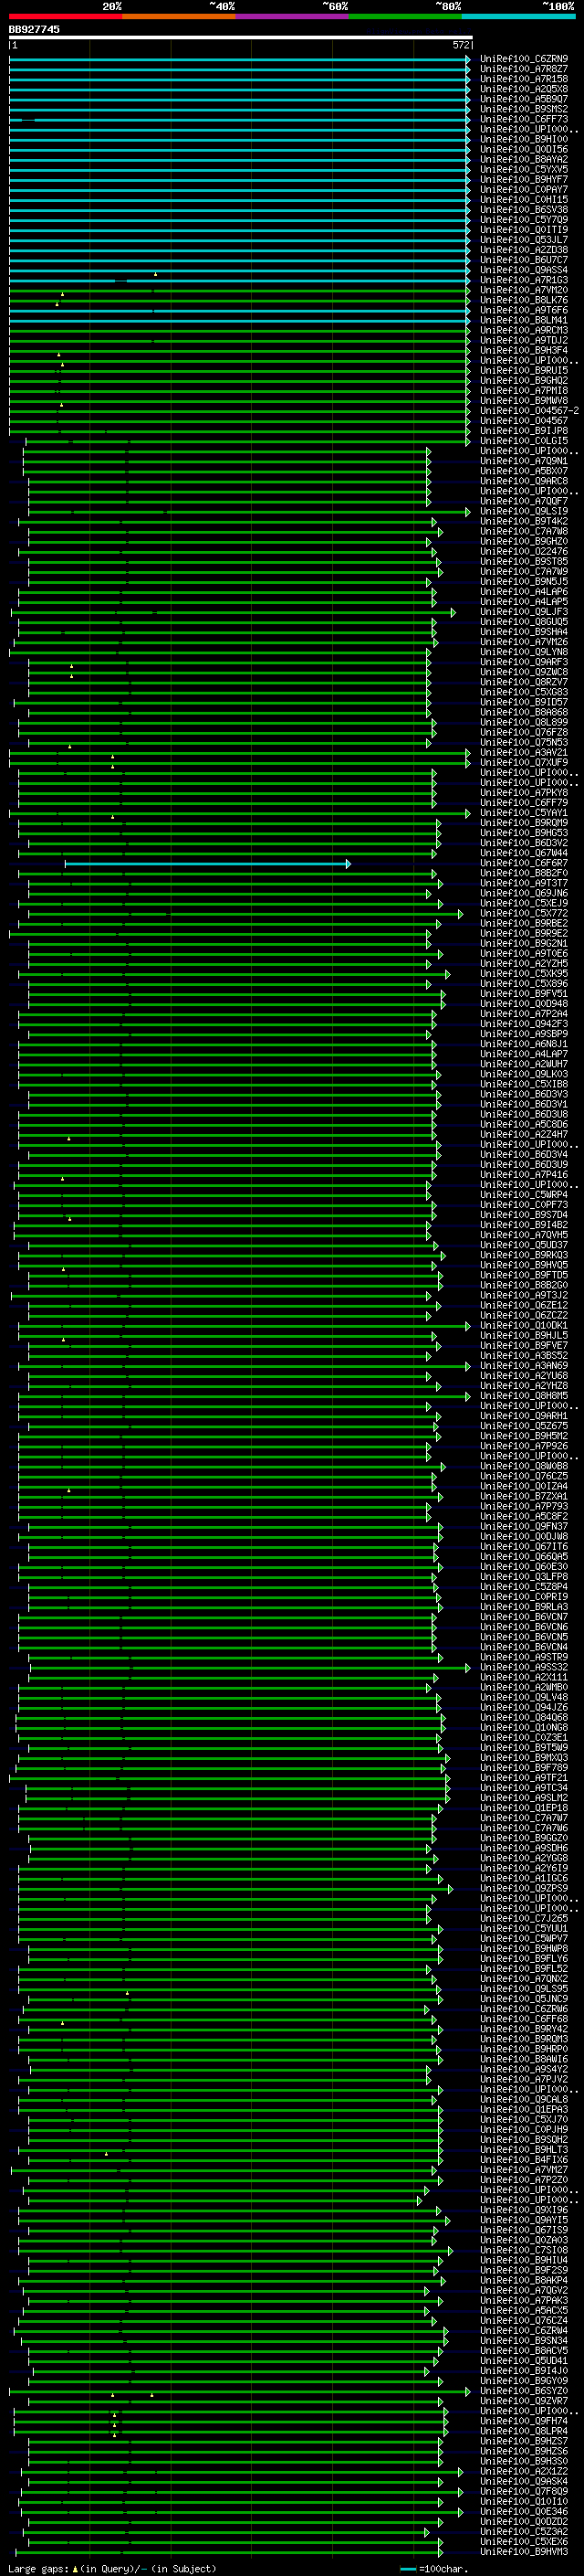Viewport: 584px width, 2576px height.
Task: Open hit UniRef100_C5Z3A2
Action: tap(524, 2531)
